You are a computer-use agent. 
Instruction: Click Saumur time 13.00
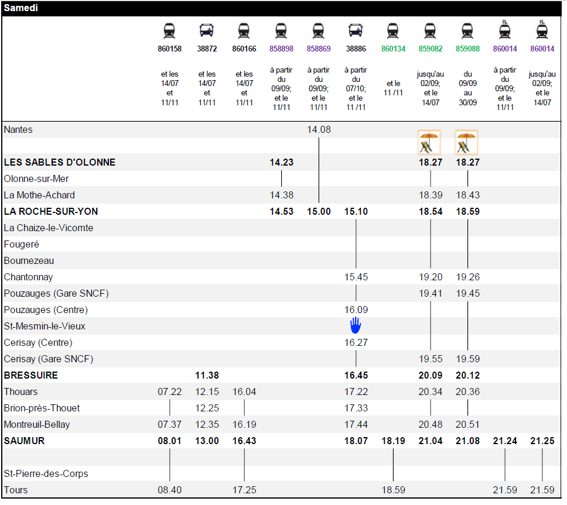207,441
